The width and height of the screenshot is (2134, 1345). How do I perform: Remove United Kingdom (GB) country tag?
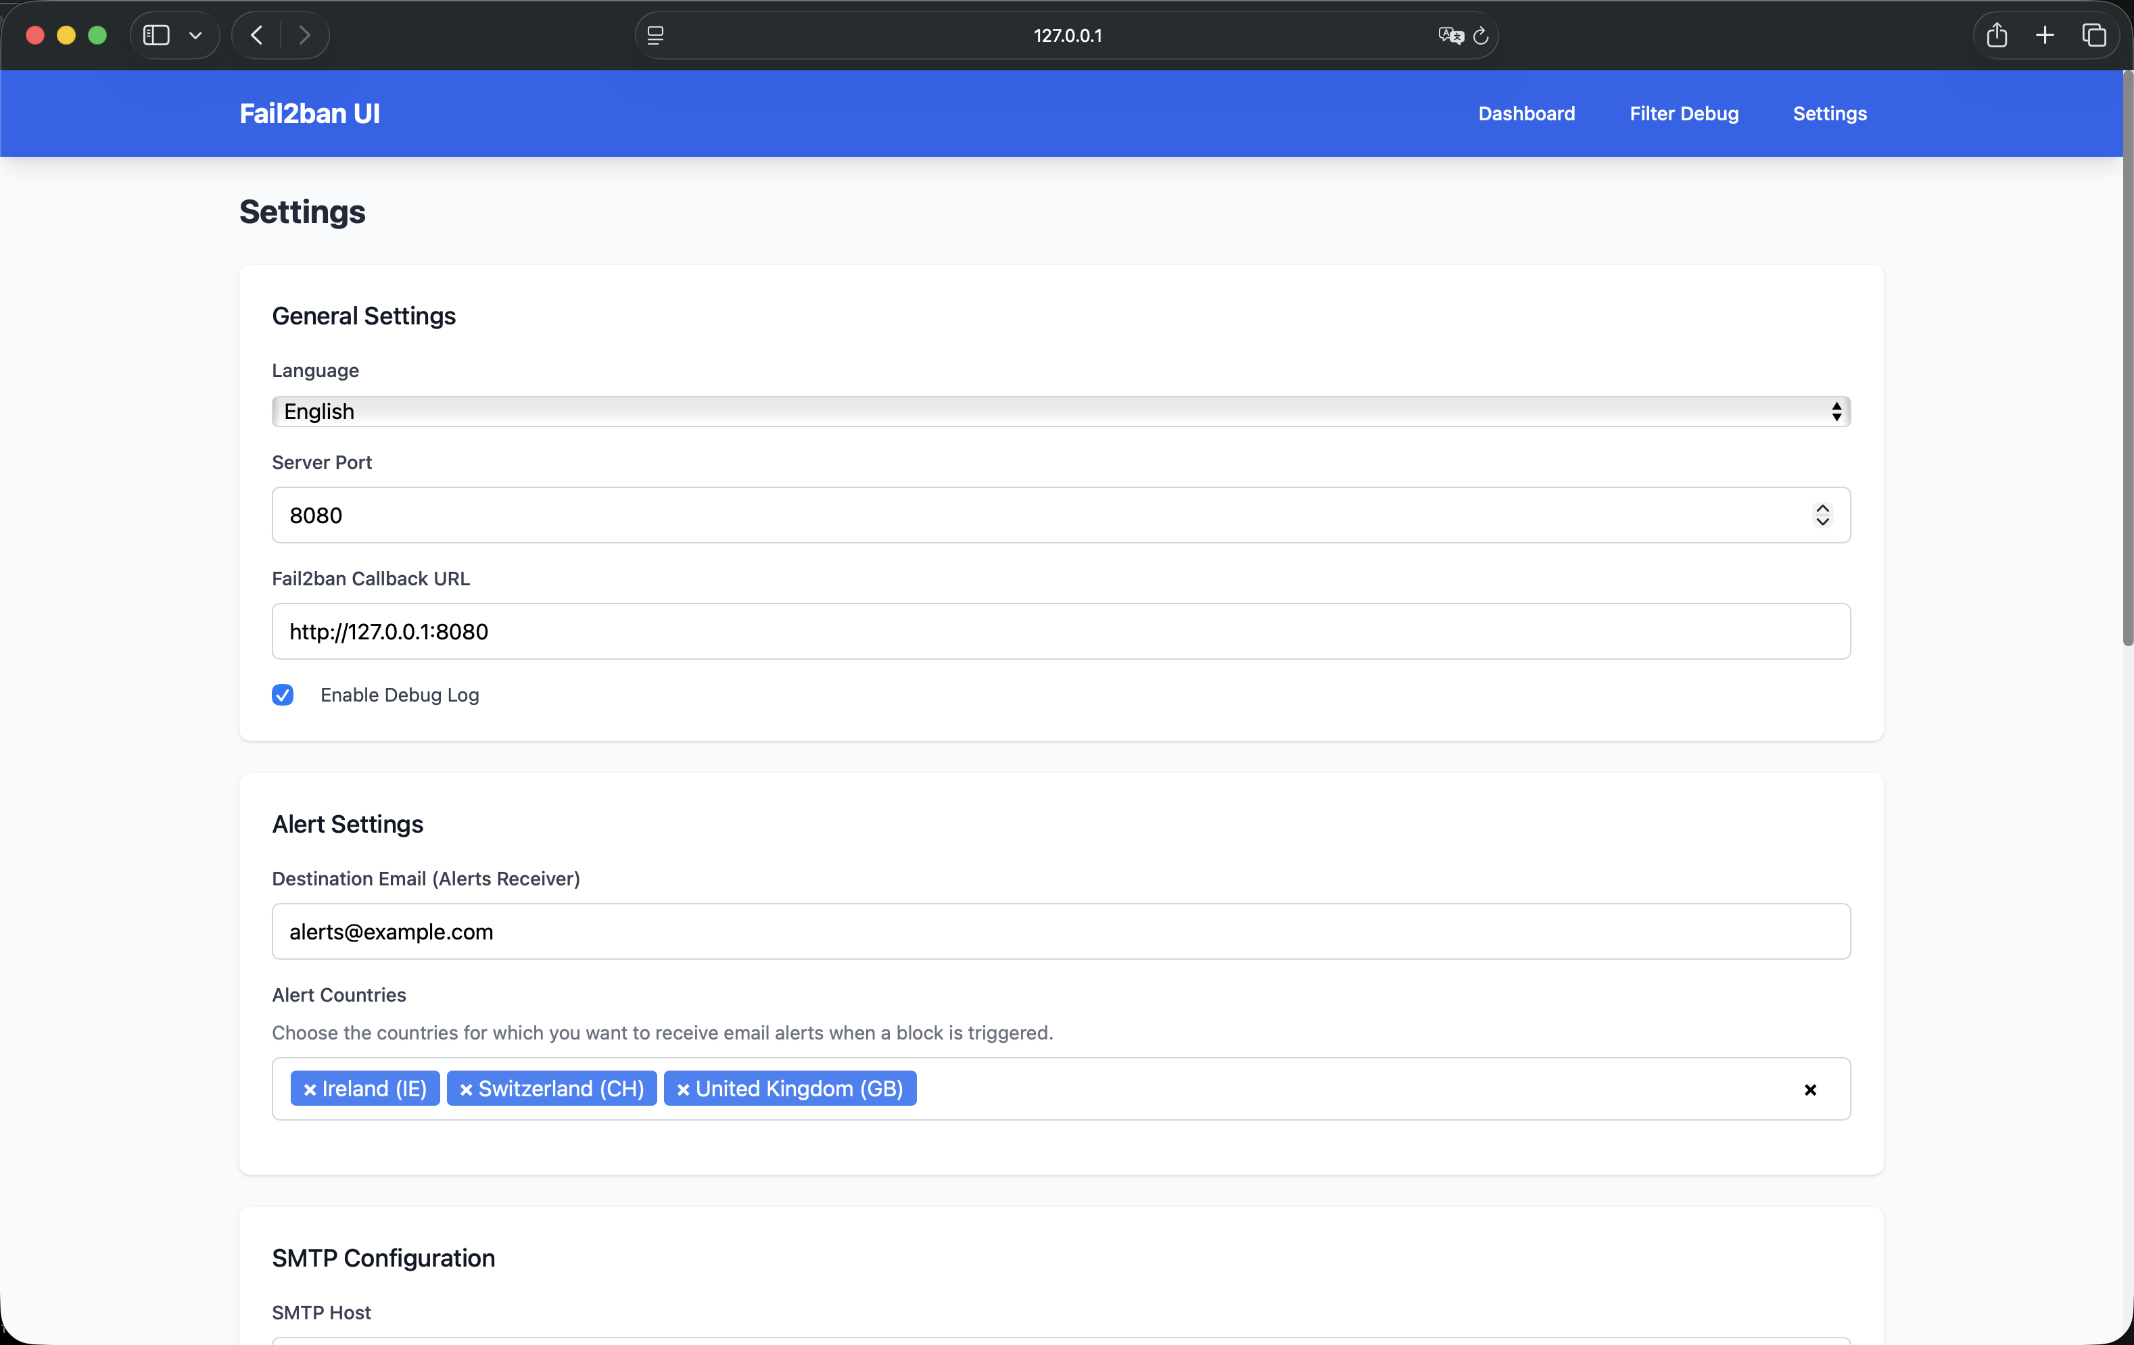[x=683, y=1090]
